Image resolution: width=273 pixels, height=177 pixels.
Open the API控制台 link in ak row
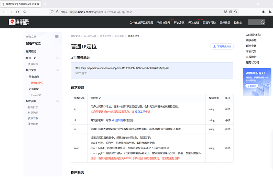click(117, 120)
